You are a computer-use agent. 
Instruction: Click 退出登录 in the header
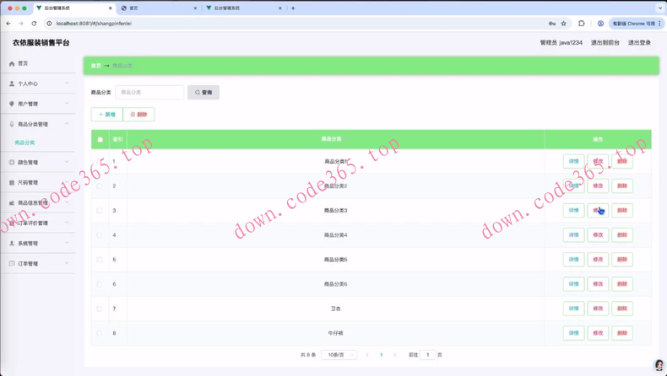(639, 42)
